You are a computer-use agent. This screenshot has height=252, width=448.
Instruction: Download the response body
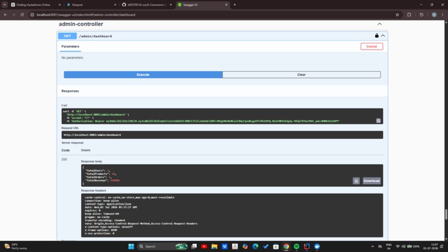[371, 181]
